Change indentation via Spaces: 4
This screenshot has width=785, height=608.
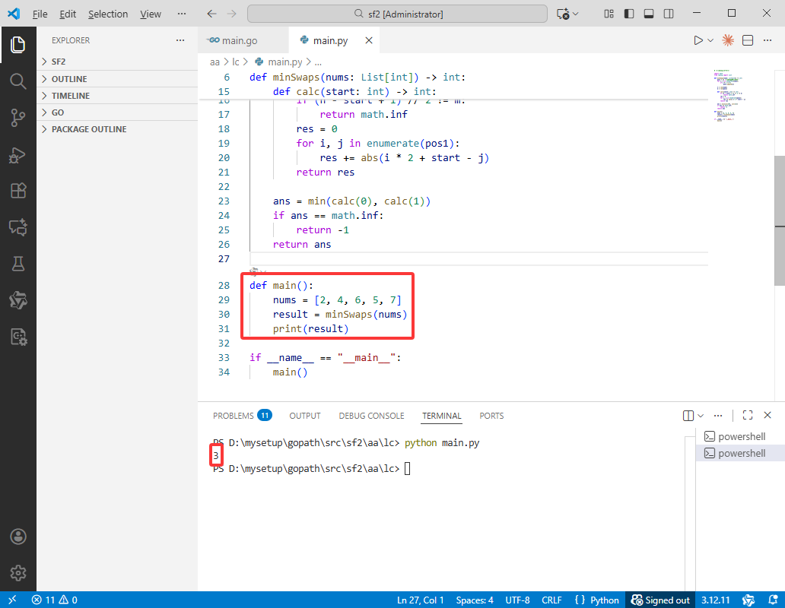(x=475, y=600)
